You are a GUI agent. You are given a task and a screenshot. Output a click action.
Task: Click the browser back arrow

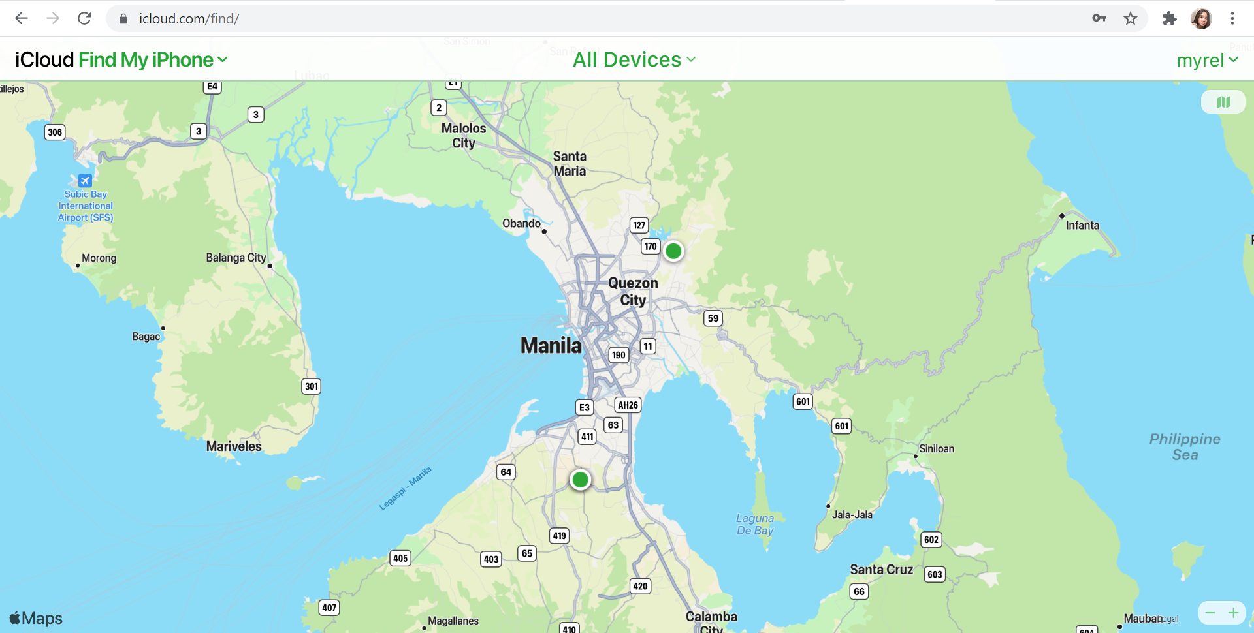point(22,18)
